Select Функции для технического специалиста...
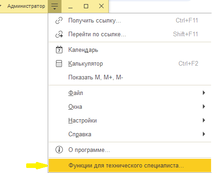Screen dimensions: 212x173 [130, 165]
